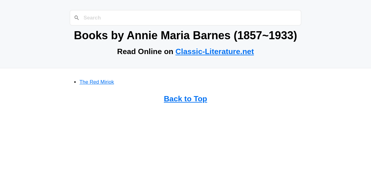This screenshot has width=371, height=194.
Task: Click the bullet beside The Red Miriok
Action: point(75,82)
